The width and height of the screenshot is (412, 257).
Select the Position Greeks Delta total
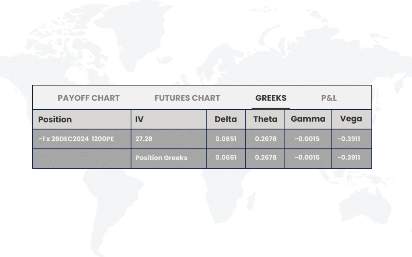(226, 158)
